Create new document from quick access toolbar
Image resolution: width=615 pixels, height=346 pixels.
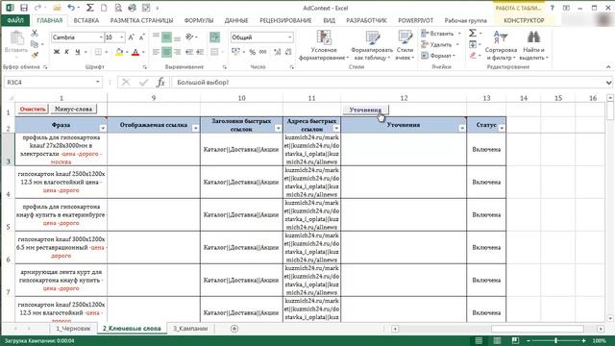104,8
